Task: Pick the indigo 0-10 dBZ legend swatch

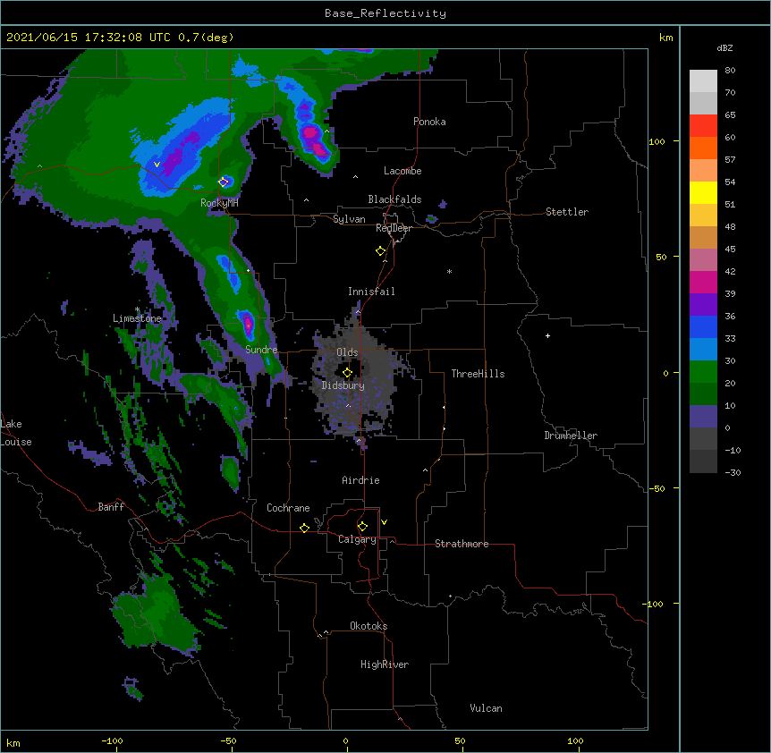Action: tap(703, 417)
